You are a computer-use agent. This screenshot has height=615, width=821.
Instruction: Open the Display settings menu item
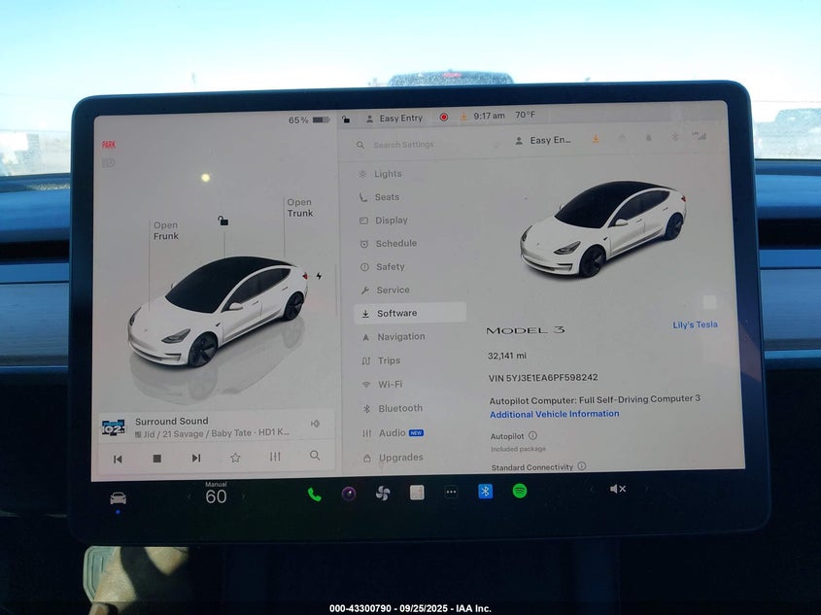click(x=391, y=221)
